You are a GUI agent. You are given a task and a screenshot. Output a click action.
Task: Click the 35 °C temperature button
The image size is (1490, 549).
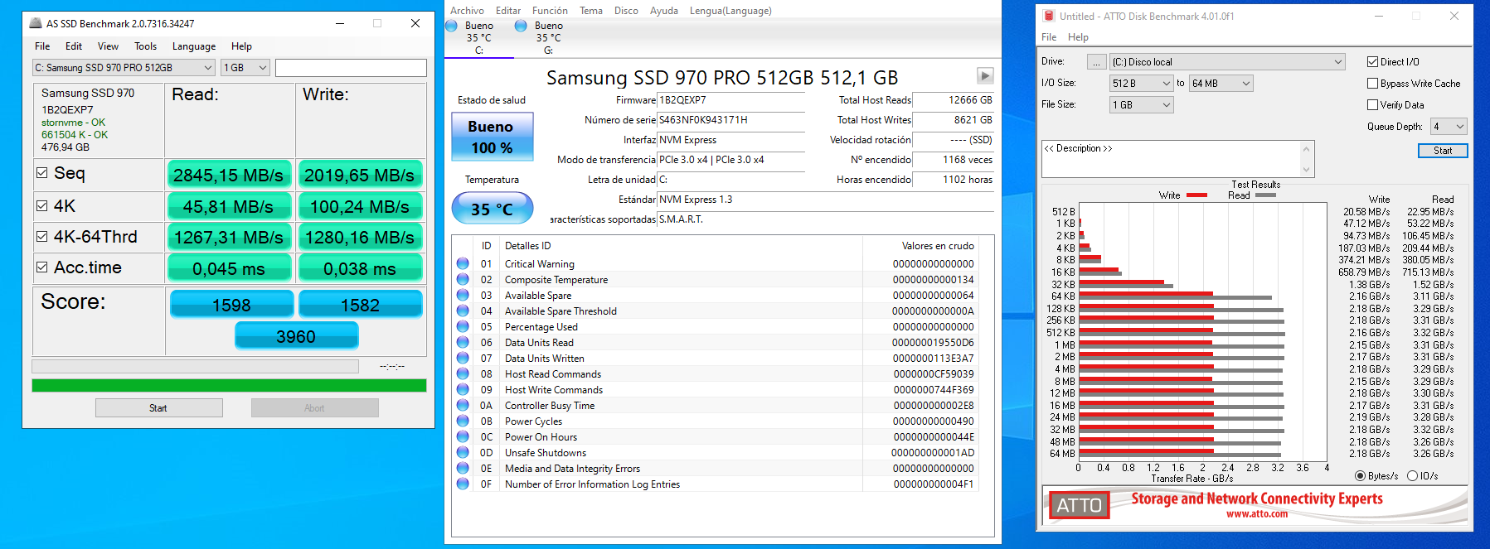pos(492,209)
